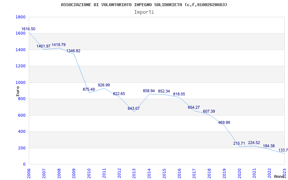Click the 400 y-axis tick
This screenshot has width=288, height=180.
point(22,131)
